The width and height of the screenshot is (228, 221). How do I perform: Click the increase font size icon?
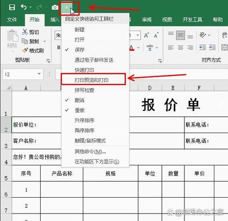tap(146, 35)
